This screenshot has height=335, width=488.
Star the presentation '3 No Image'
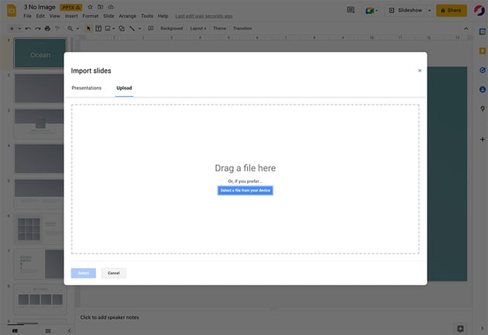[x=90, y=6]
